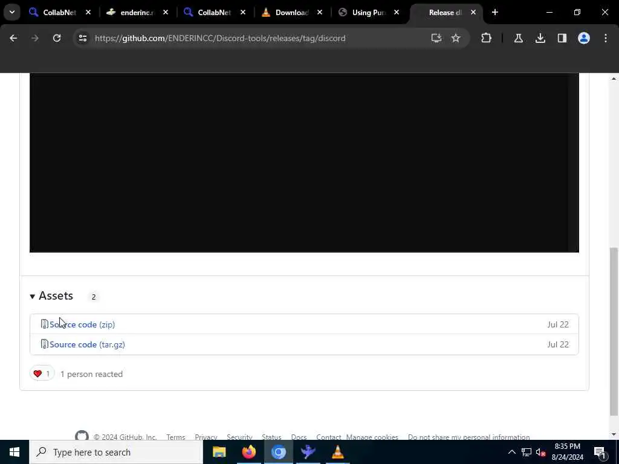Viewport: 619px width, 464px height.
Task: Switch to the Using Pur tab
Action: coord(368,13)
